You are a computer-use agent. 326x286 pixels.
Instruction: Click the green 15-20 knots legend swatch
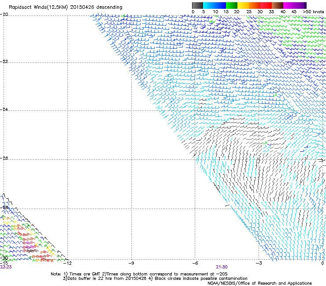pos(232,5)
